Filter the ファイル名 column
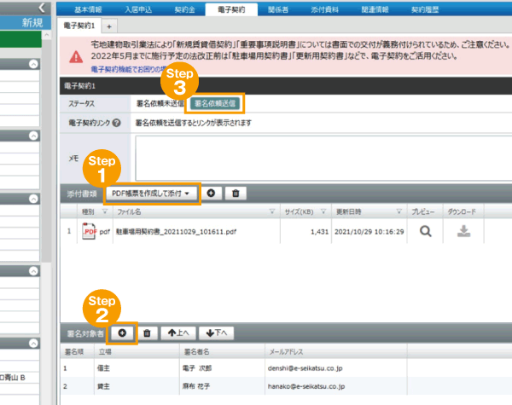Image resolution: width=512 pixels, height=405 pixels. pyautogui.click(x=272, y=211)
